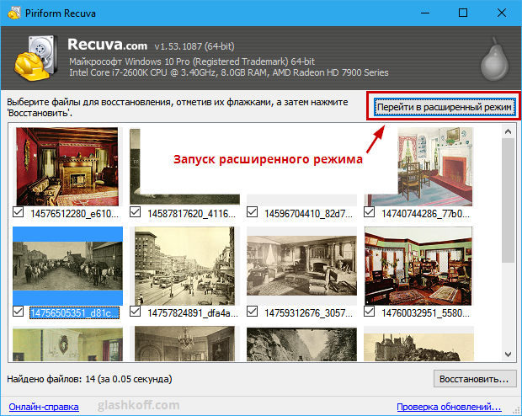Uncheck the 14596704410_82d7 file checkbox
This screenshot has height=416, width=522.
pyautogui.click(x=253, y=212)
